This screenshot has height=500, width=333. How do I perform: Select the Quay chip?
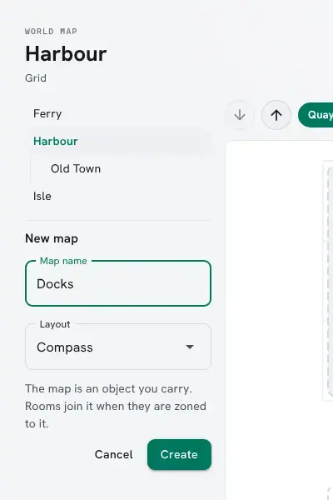[x=316, y=115]
